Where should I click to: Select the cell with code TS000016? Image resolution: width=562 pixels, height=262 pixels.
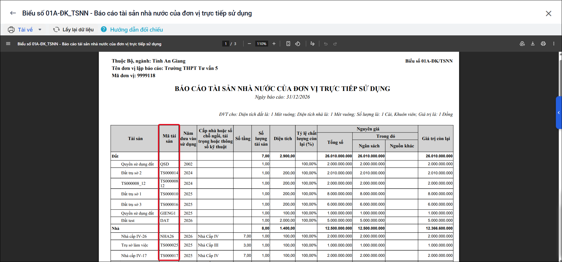(x=169, y=204)
